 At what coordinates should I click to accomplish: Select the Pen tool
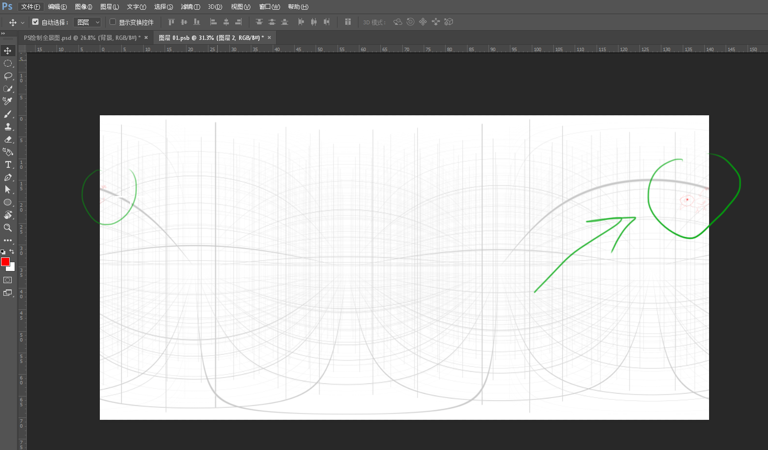(x=8, y=177)
